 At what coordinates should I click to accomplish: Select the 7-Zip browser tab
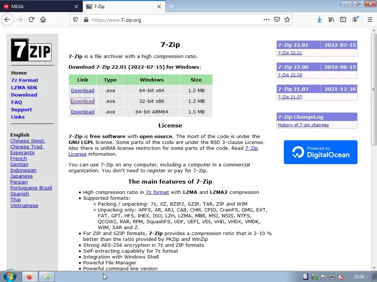[x=124, y=7]
